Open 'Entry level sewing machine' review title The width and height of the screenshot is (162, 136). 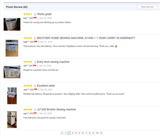pos(53,62)
